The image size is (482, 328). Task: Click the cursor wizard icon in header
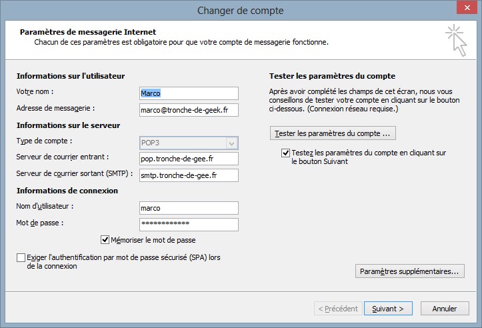tap(456, 40)
